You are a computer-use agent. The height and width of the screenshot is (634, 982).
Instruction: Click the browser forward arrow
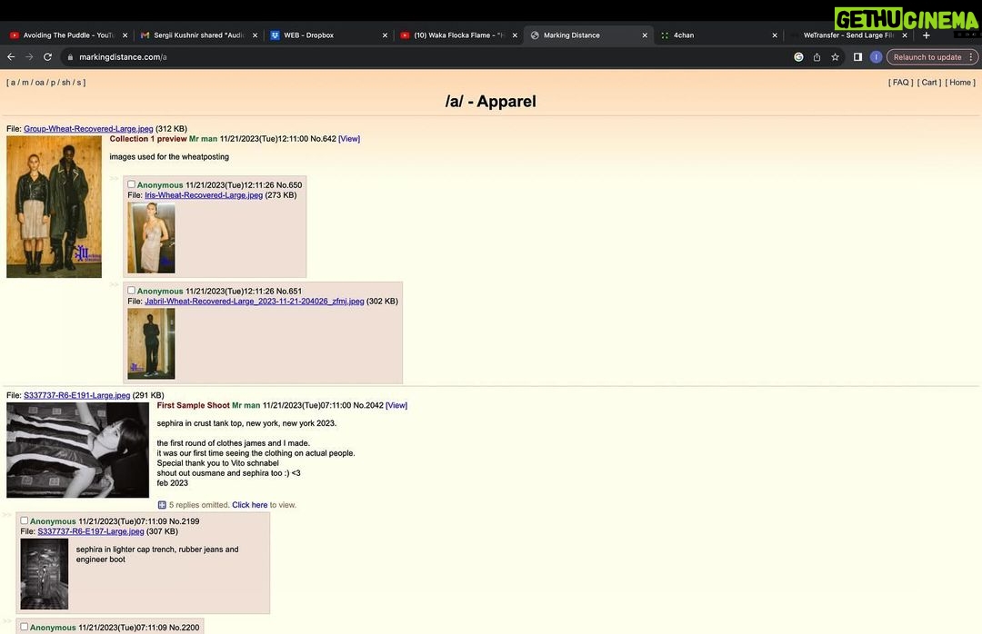pos(29,57)
